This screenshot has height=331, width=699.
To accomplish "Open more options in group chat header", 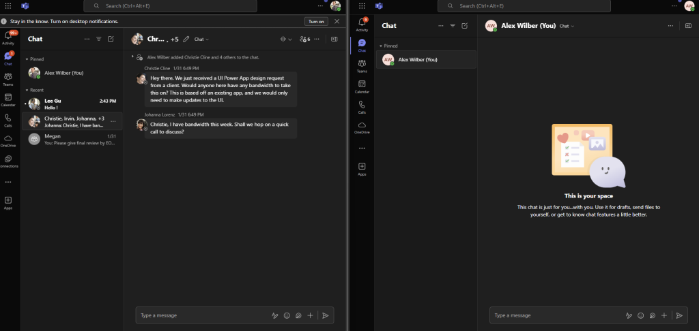I will [x=317, y=39].
